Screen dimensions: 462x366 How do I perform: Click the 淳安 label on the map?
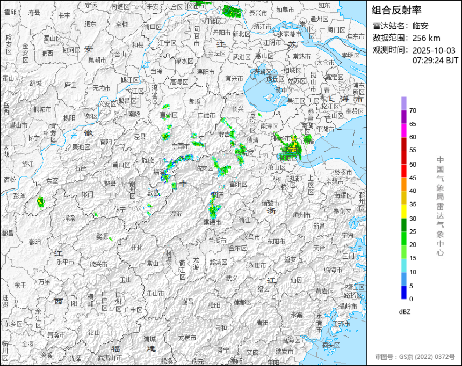coord(176,213)
